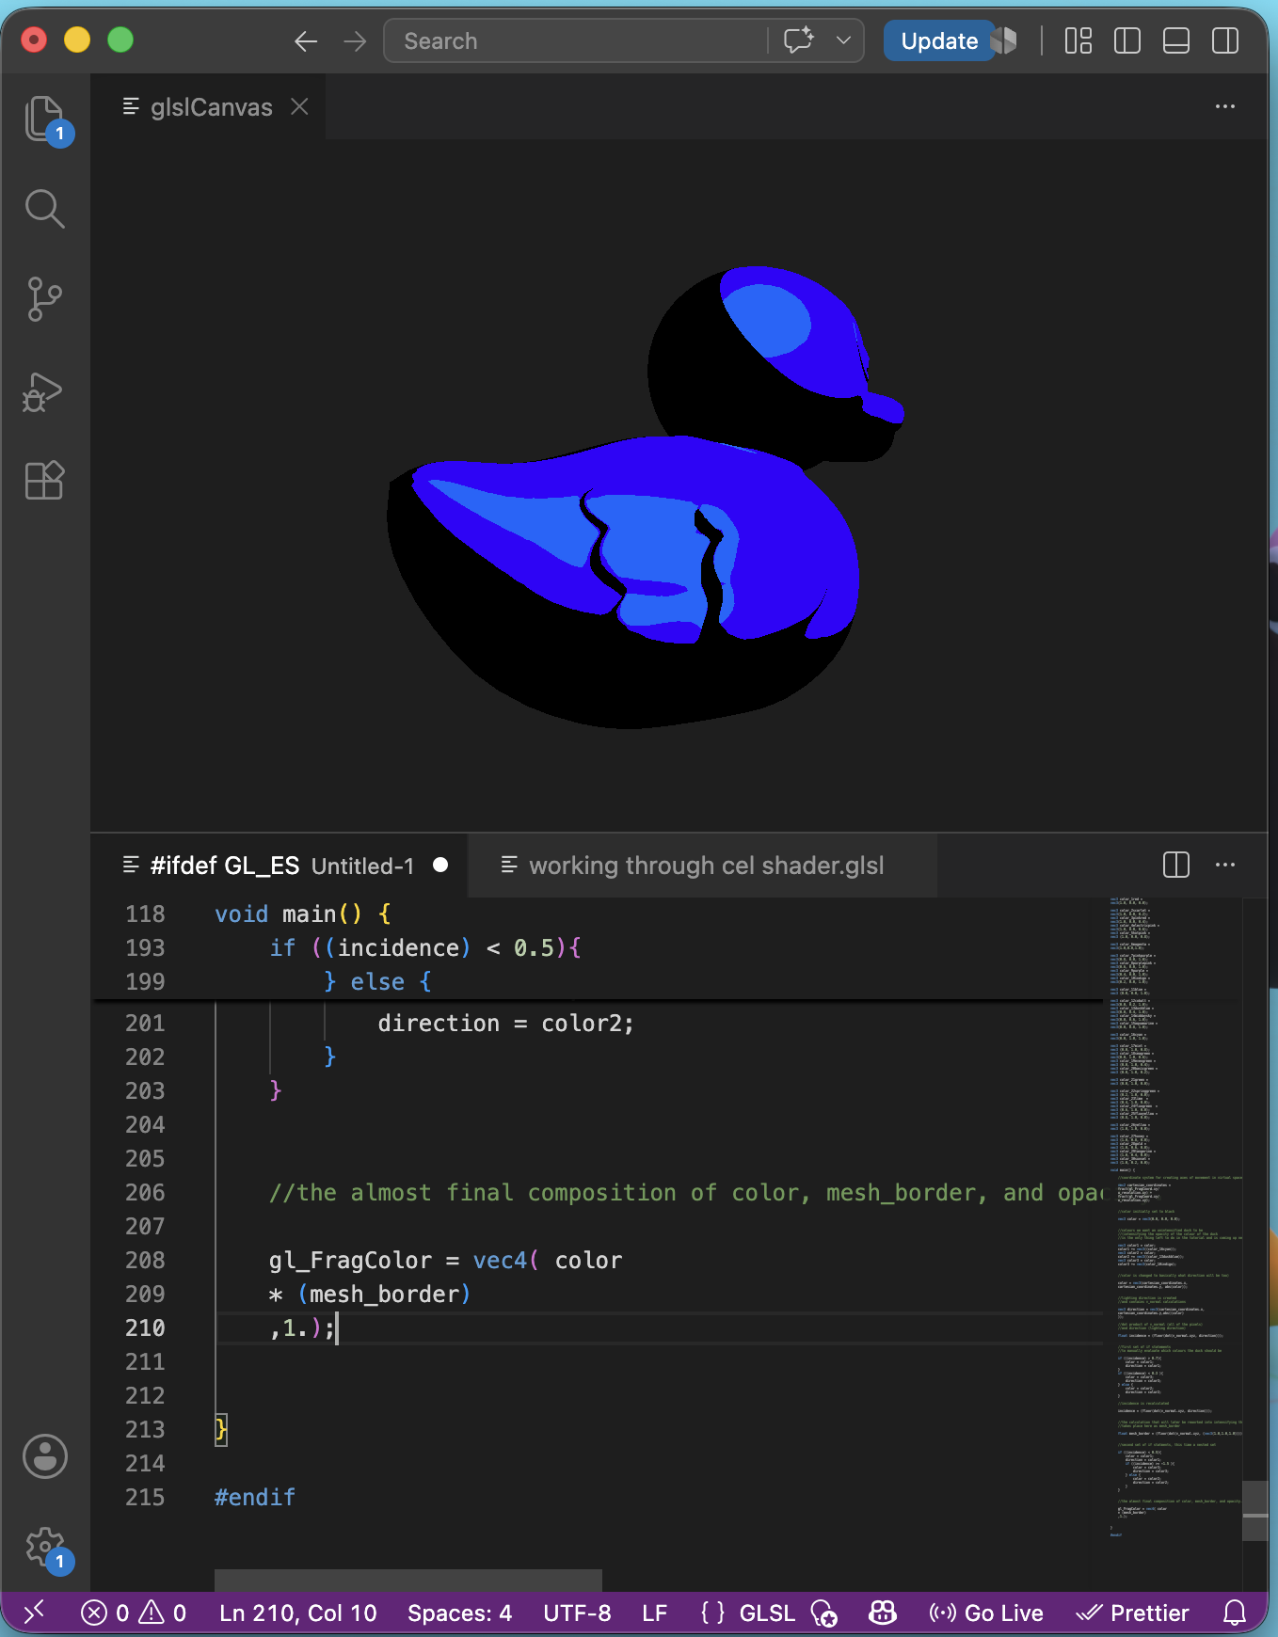Open more actions for glslCanvas group

1225,106
